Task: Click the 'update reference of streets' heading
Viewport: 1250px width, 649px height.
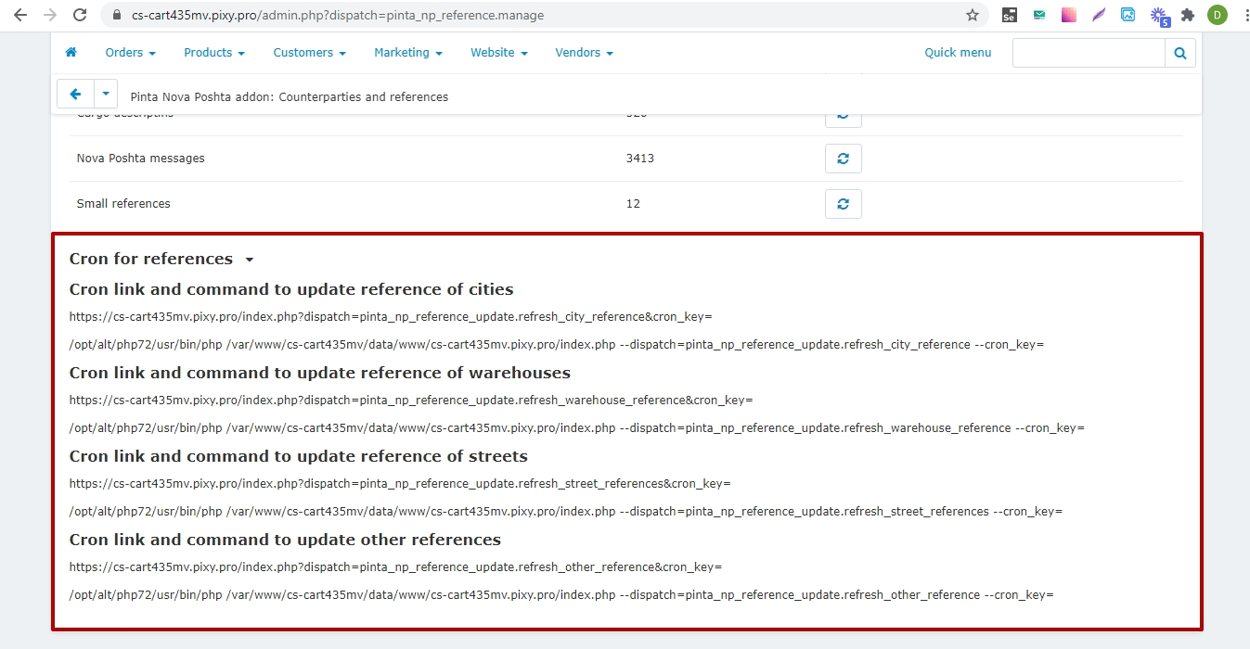Action: click(299, 456)
